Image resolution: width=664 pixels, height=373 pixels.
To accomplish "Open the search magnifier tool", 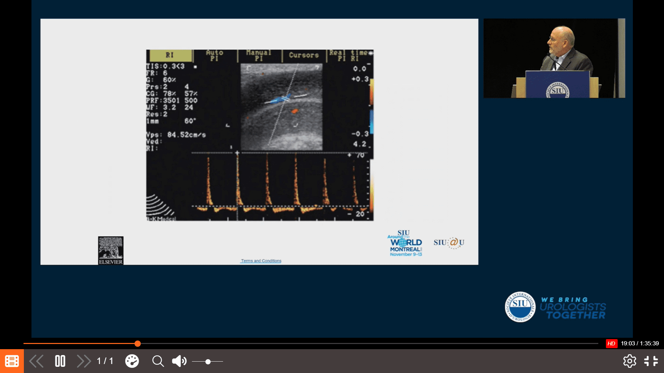I will point(158,361).
